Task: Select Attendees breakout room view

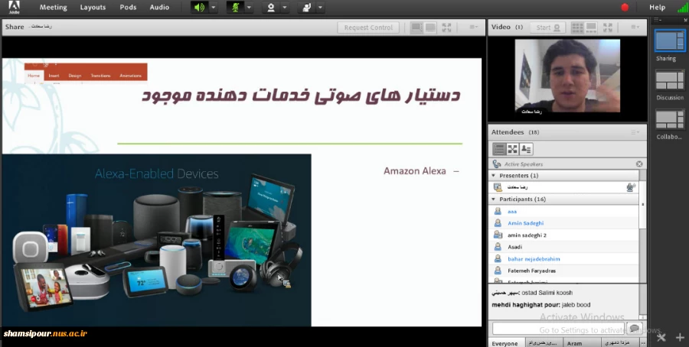Action: [x=512, y=149]
